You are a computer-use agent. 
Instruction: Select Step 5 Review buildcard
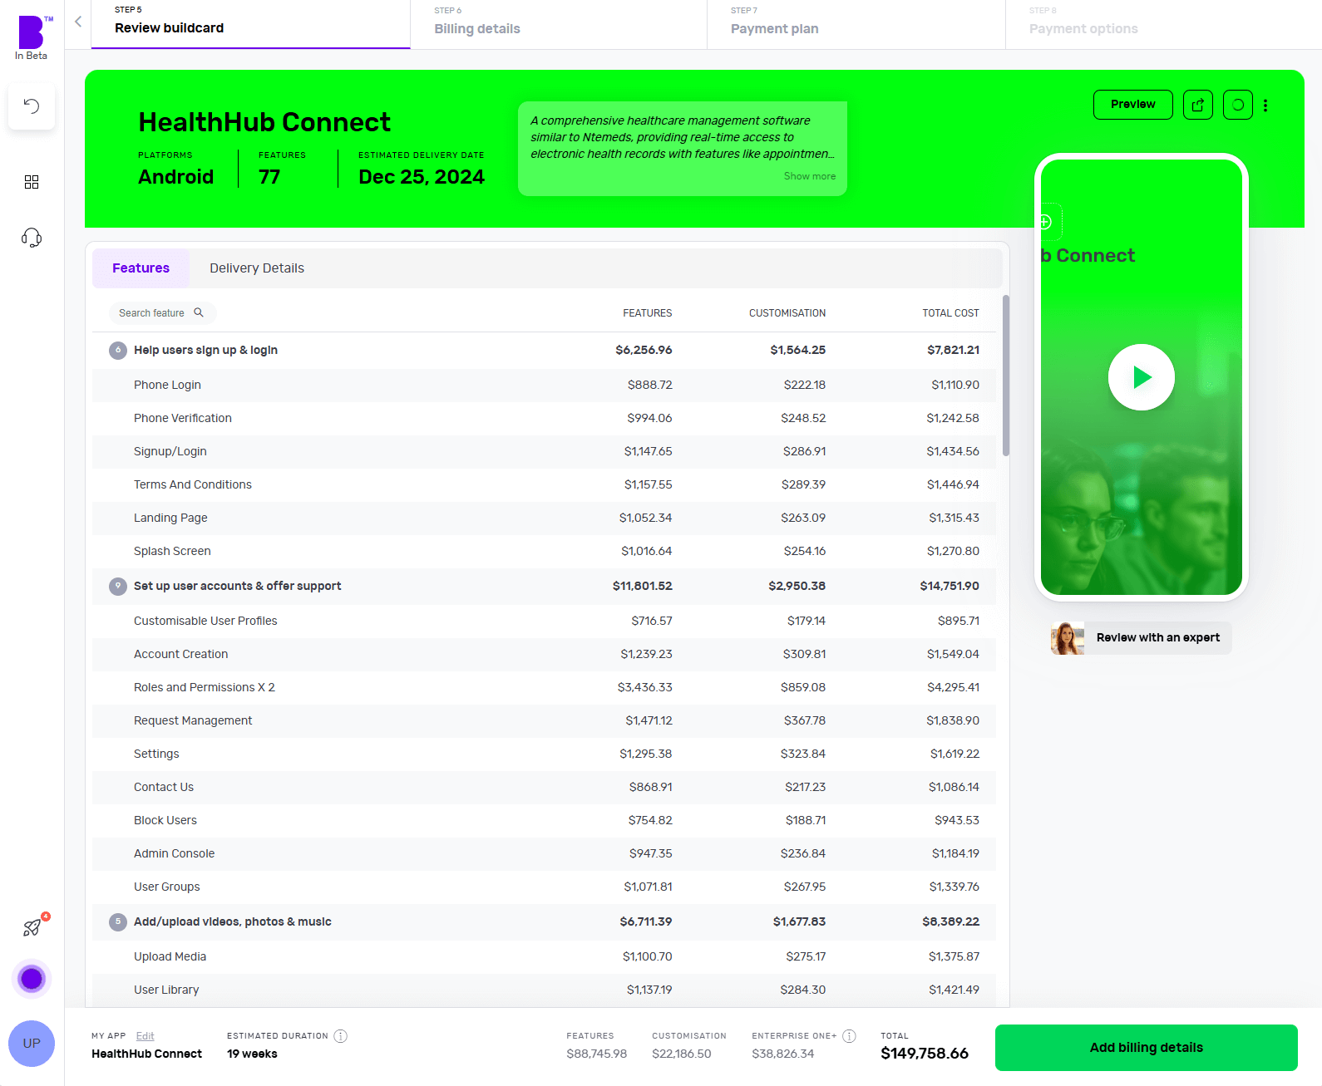coord(250,23)
